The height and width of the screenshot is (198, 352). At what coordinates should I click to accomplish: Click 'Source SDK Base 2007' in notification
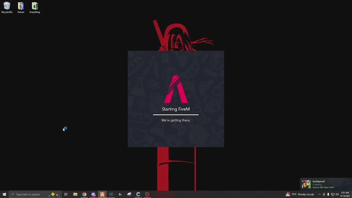point(323,187)
